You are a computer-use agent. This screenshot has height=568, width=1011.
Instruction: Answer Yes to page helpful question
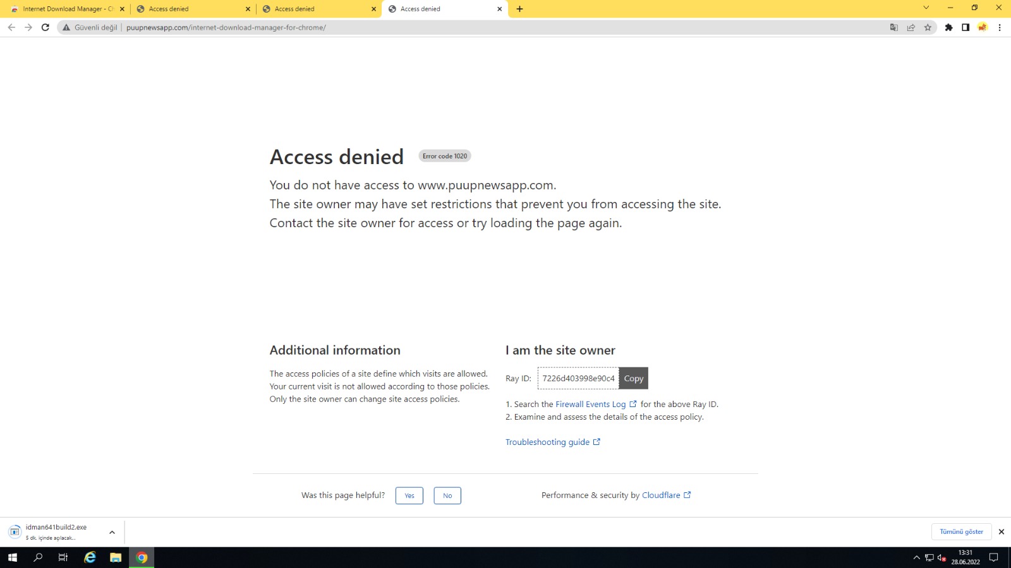[x=409, y=495]
